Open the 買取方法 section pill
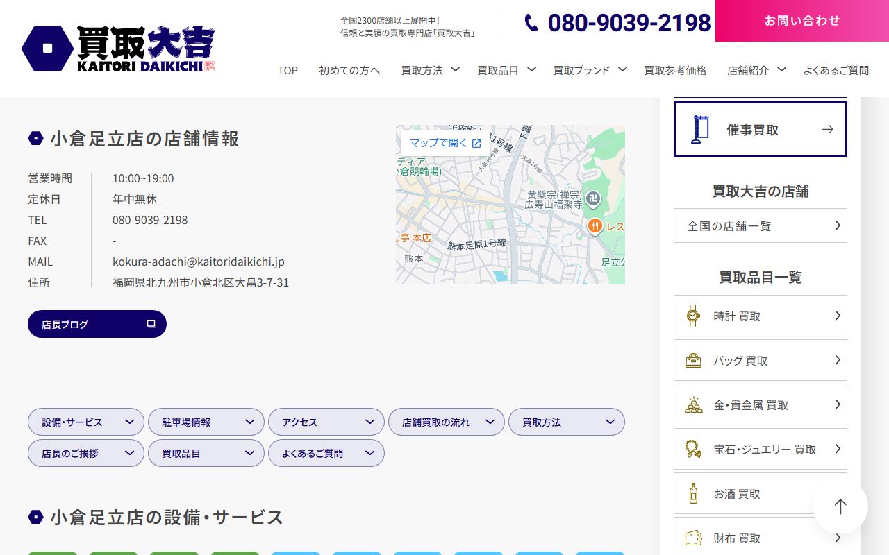 [x=567, y=422]
